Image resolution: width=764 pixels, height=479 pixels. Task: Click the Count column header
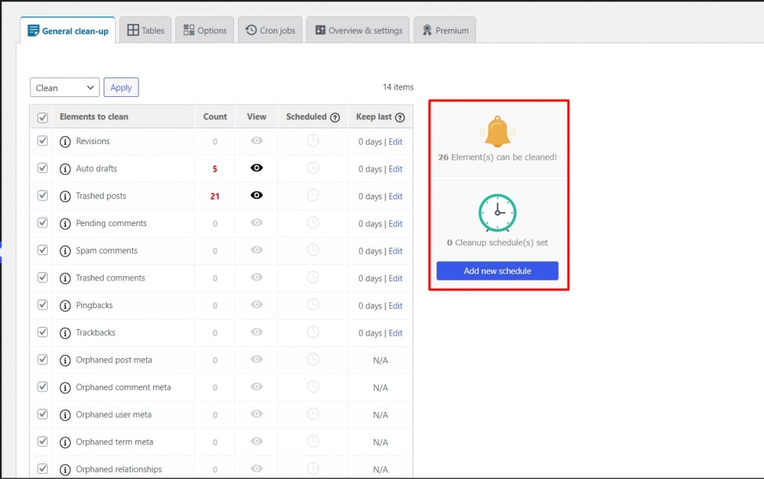[x=215, y=116]
